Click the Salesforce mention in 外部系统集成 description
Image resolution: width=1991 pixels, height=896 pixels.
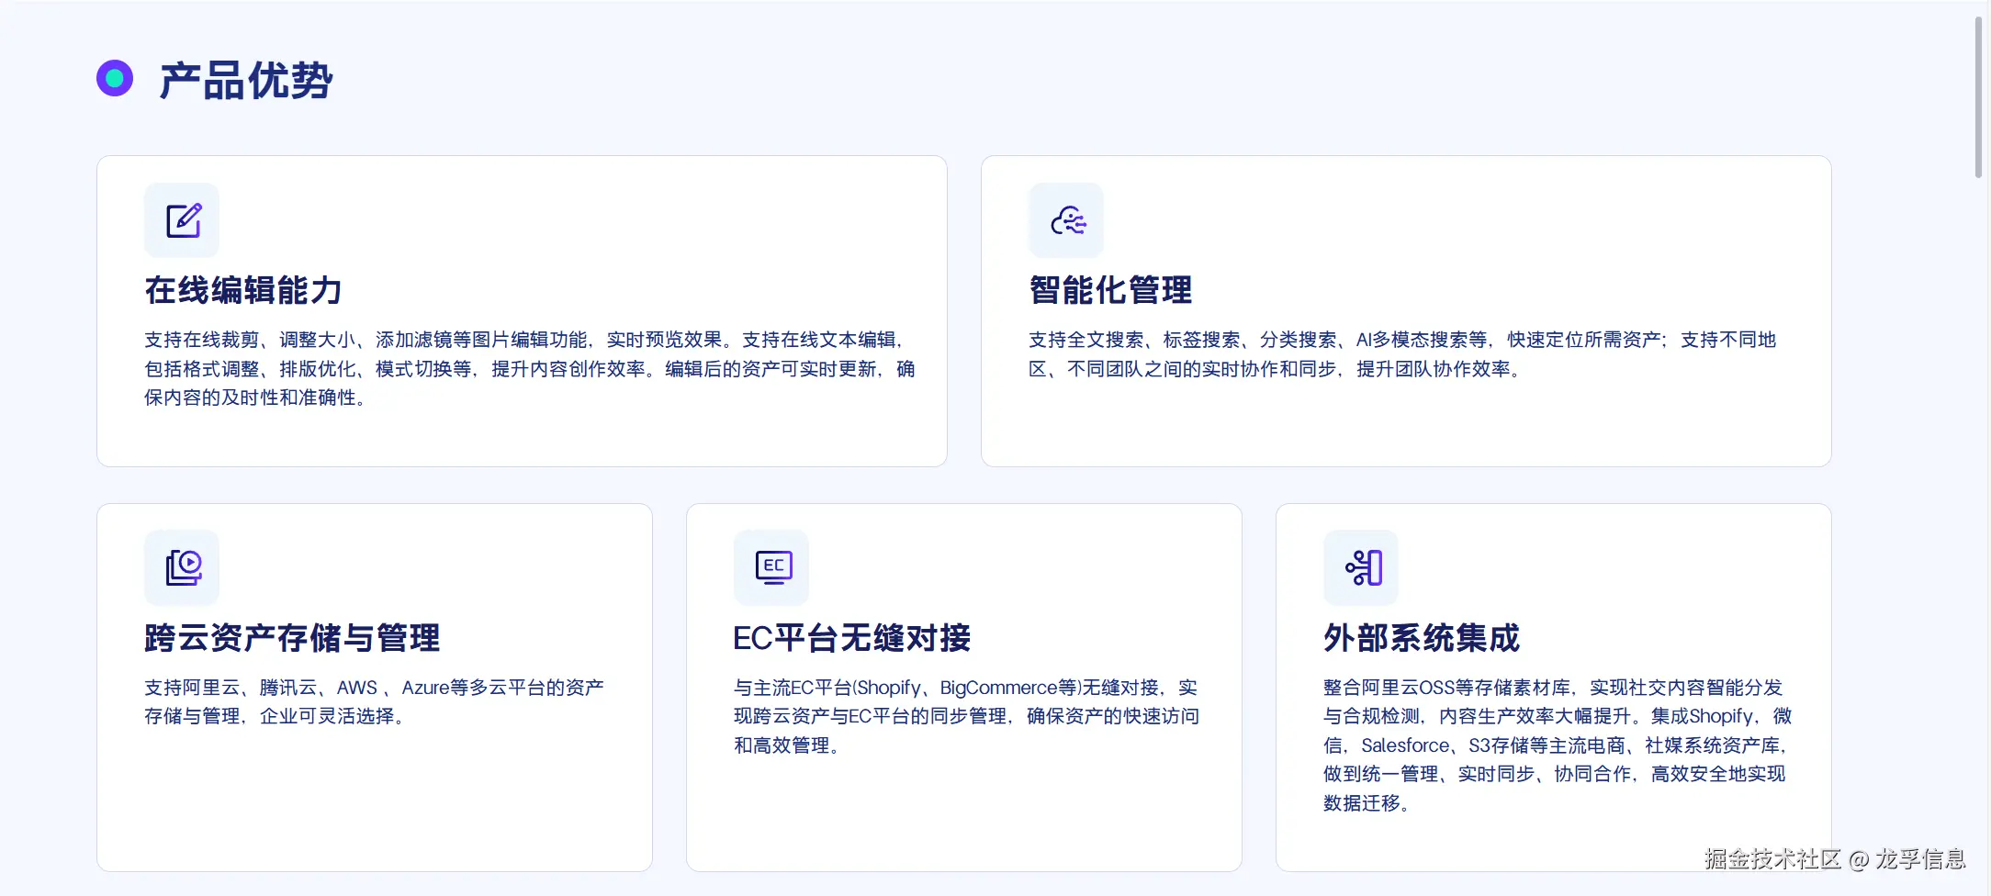[1405, 745]
